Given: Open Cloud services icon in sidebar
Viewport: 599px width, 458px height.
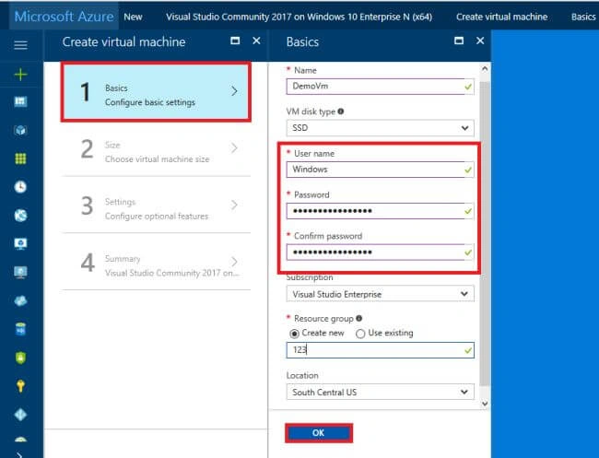Looking at the screenshot, I should pyautogui.click(x=20, y=301).
